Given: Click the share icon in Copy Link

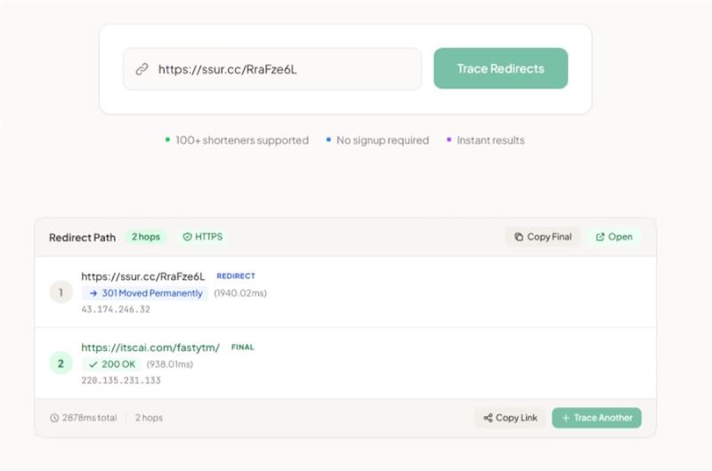Looking at the screenshot, I should 488,418.
